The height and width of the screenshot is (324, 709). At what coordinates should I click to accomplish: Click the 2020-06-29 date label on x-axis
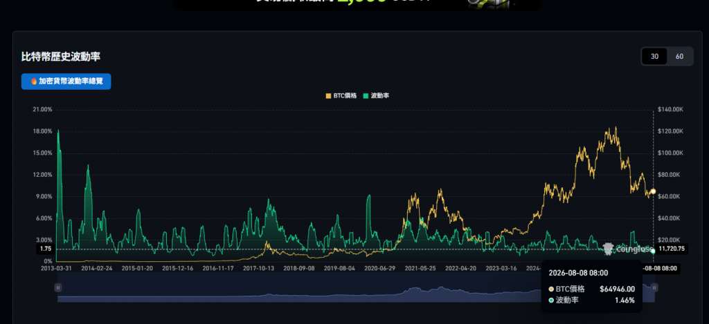tap(380, 268)
